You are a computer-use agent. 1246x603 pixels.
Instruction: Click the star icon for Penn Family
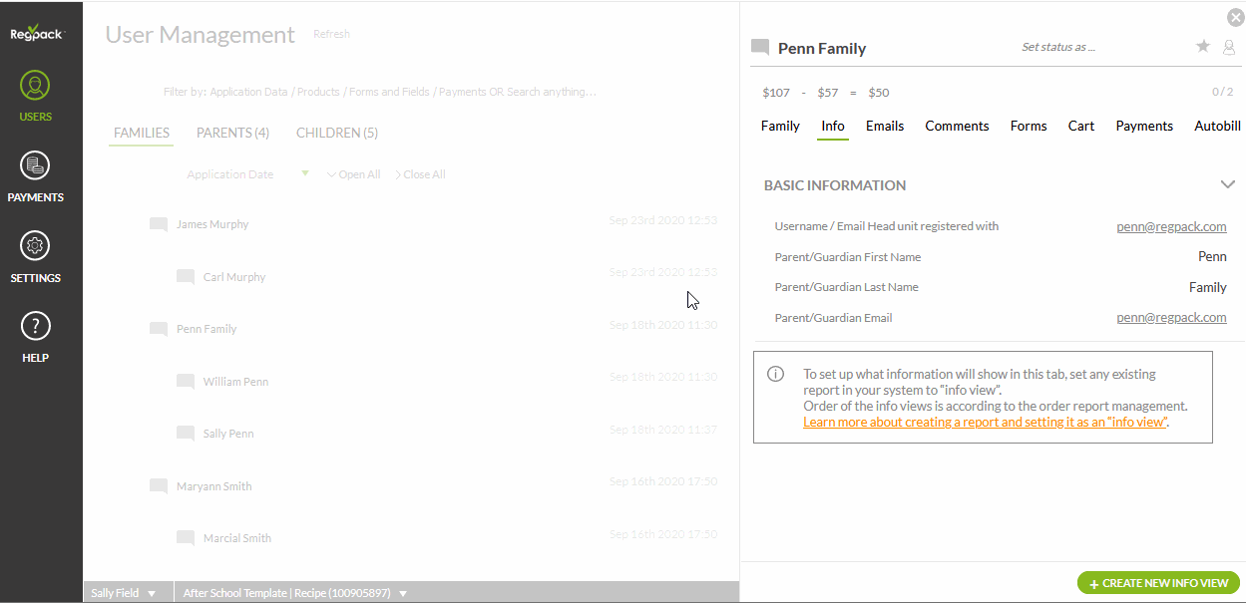pyautogui.click(x=1203, y=47)
